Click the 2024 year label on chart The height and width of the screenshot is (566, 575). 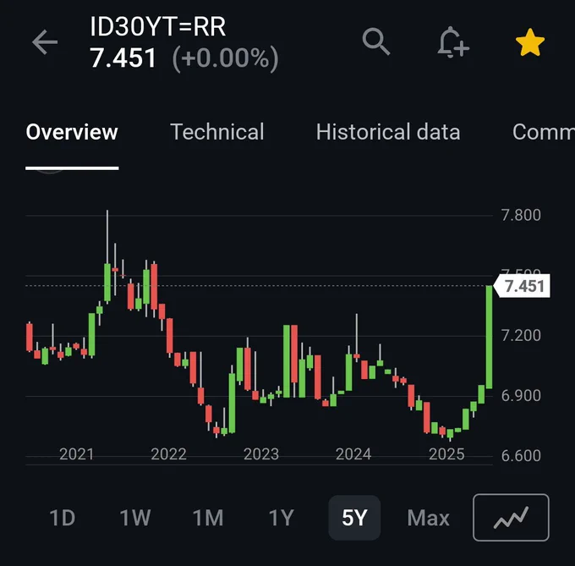click(353, 454)
